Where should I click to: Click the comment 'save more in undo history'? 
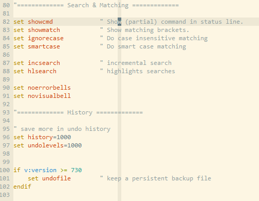[x=66, y=129]
